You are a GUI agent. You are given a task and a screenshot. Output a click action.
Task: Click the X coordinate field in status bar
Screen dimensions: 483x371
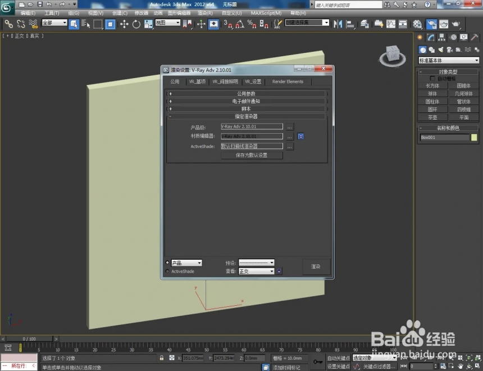click(193, 358)
